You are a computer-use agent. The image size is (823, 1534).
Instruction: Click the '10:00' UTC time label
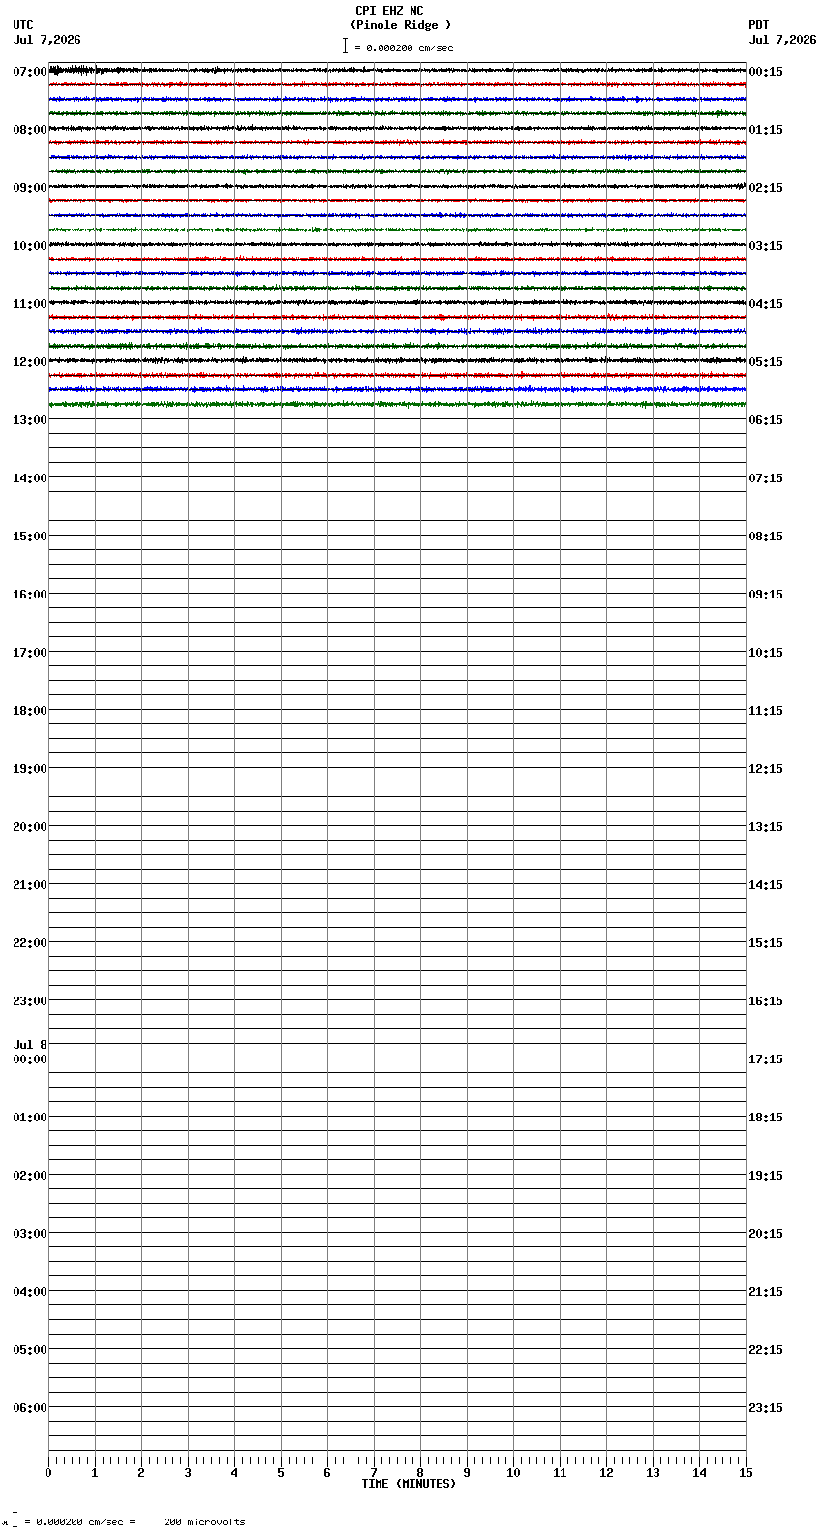(30, 246)
